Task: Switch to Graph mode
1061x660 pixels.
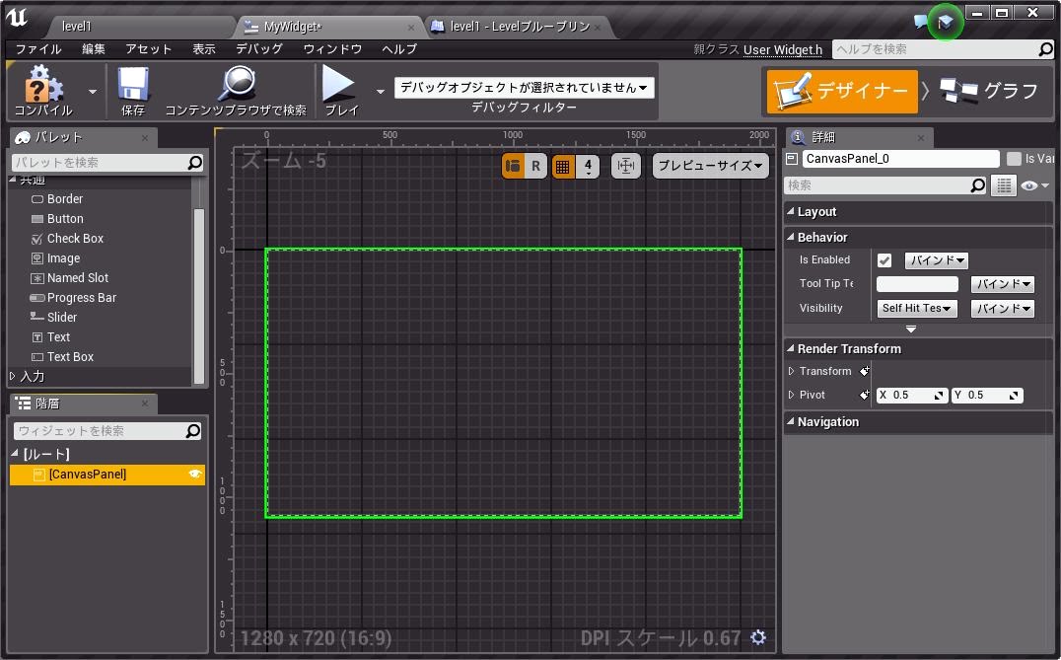Action: point(989,91)
